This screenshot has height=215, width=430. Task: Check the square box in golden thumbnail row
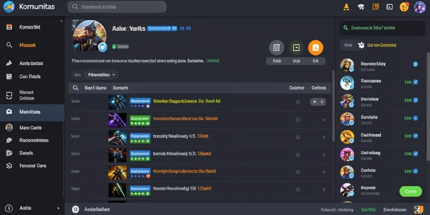(x=298, y=172)
